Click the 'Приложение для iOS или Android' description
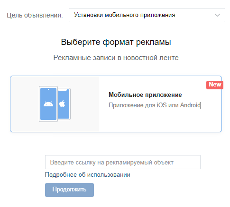The height and width of the screenshot is (207, 230). 155,105
